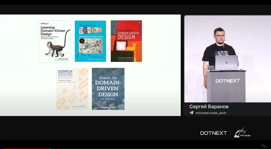Screen dimensions: 271x149
Task: Click the DOTNEXT text on the podium
Action: click(x=228, y=81)
